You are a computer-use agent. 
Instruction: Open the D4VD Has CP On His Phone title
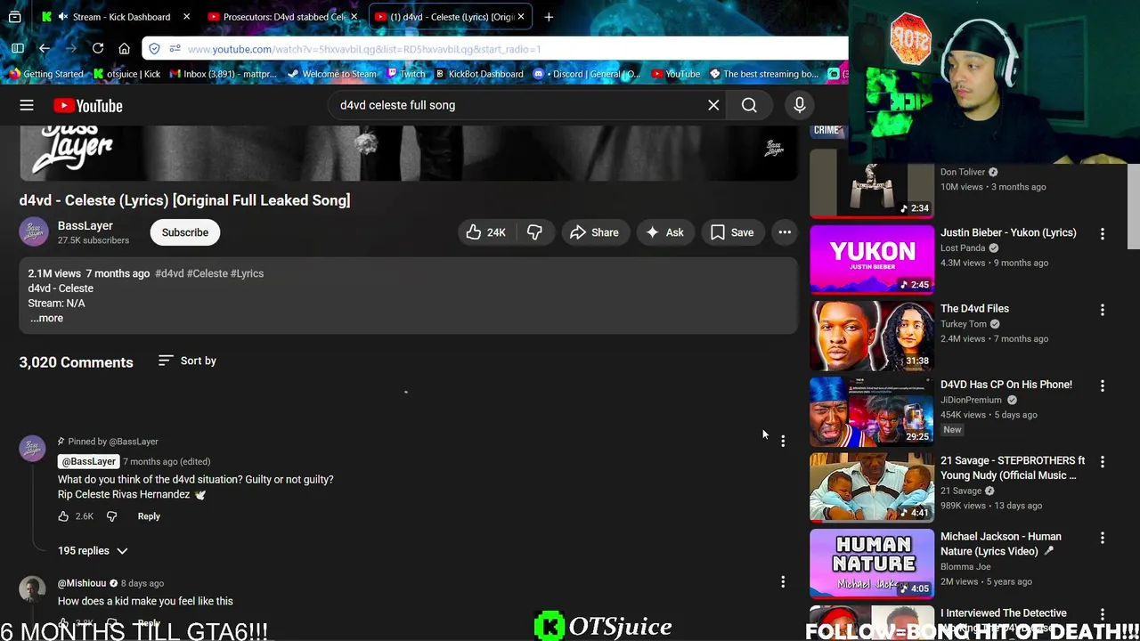click(1006, 385)
